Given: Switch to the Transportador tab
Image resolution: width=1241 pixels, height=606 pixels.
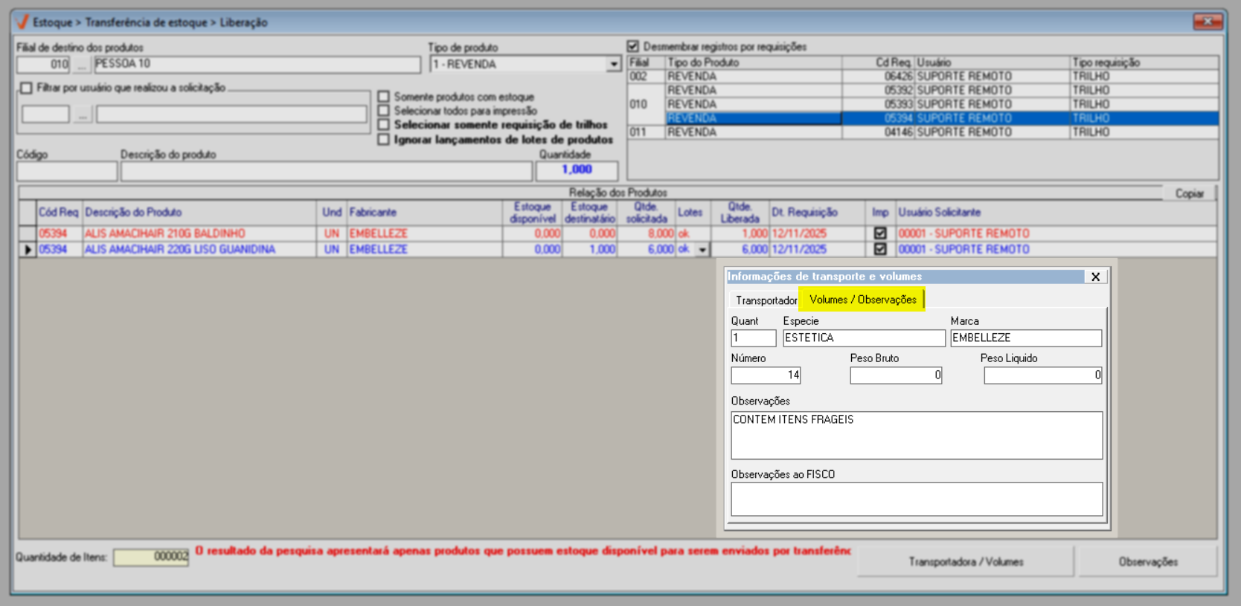Looking at the screenshot, I should (766, 300).
